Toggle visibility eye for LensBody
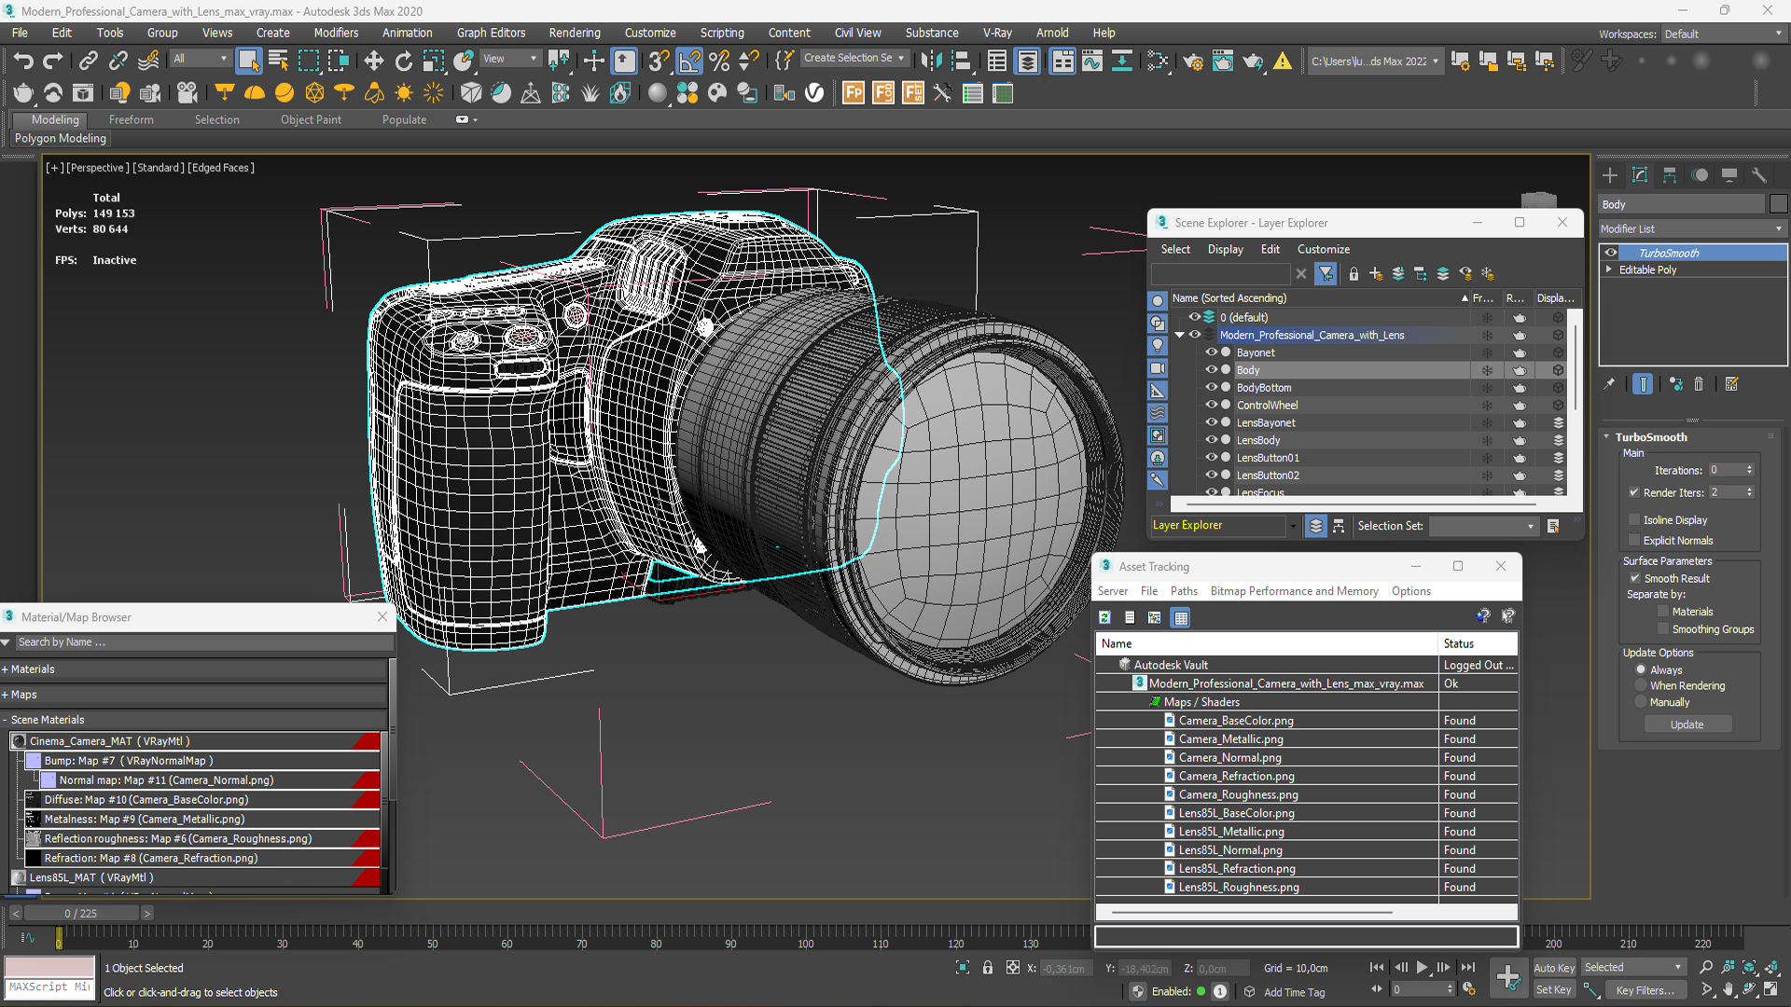1791x1007 pixels. pos(1211,440)
